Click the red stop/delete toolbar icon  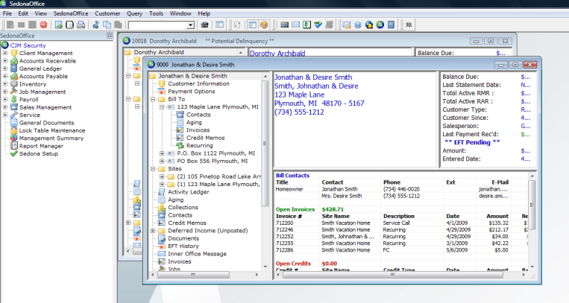pyautogui.click(x=43, y=25)
